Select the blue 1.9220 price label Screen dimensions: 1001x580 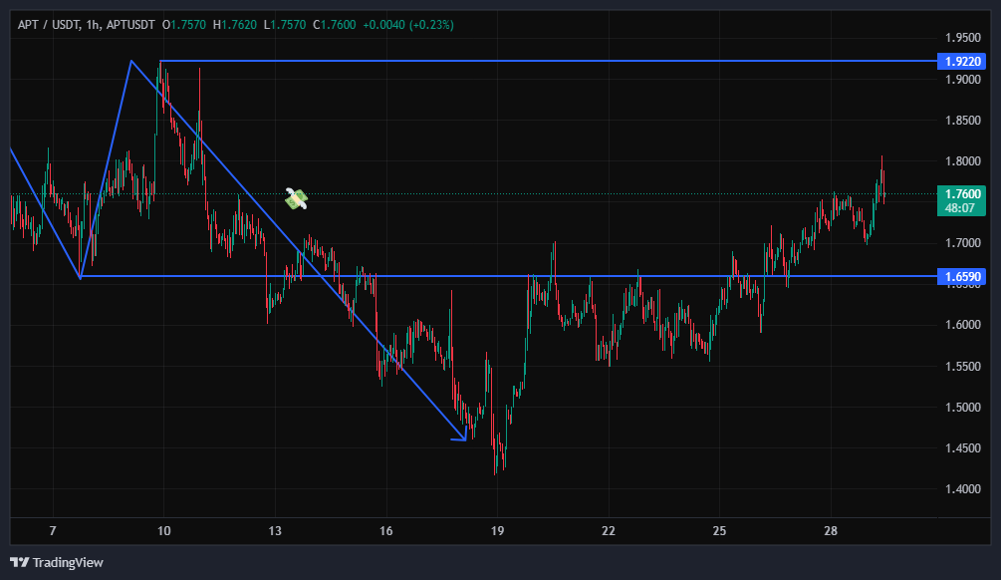click(x=962, y=61)
